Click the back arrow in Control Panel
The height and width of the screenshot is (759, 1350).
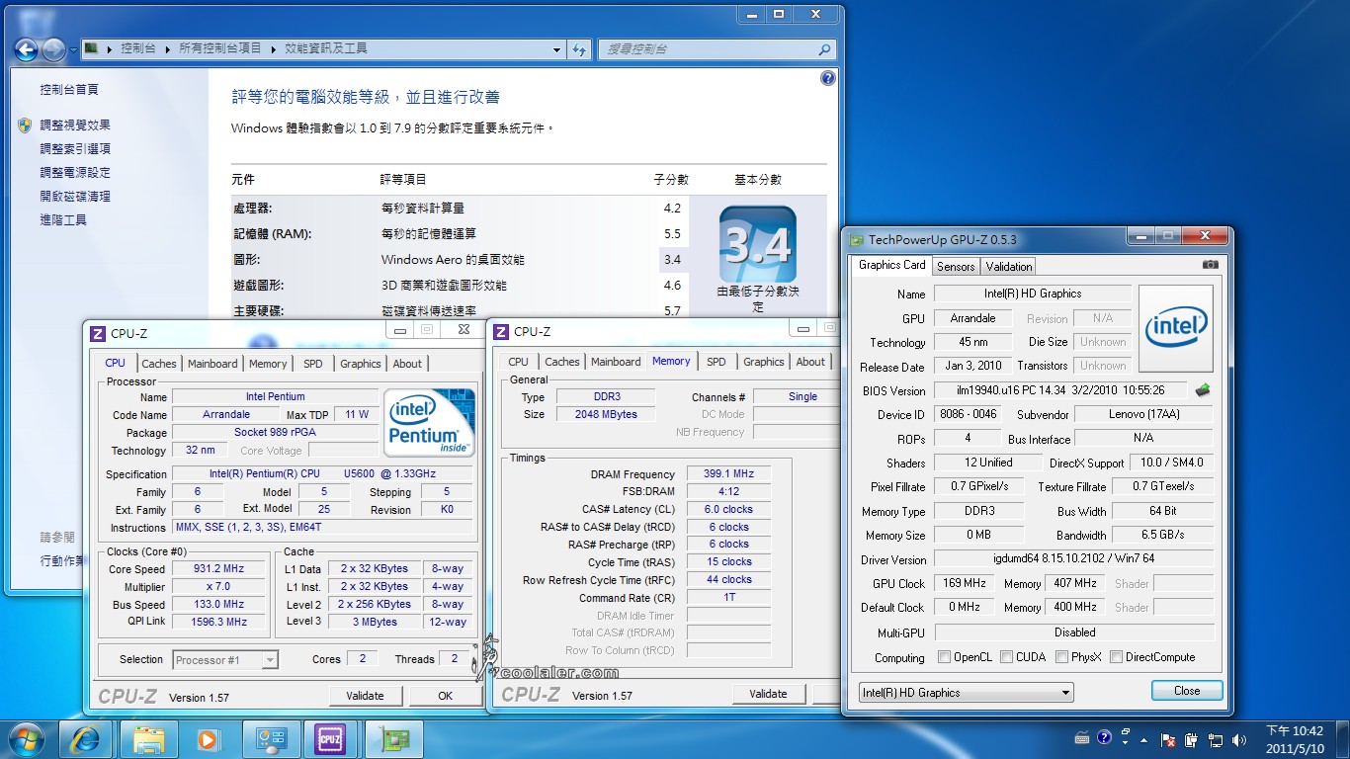tap(26, 48)
